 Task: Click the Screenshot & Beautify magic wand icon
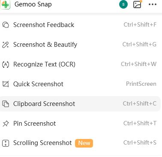coord(6,45)
